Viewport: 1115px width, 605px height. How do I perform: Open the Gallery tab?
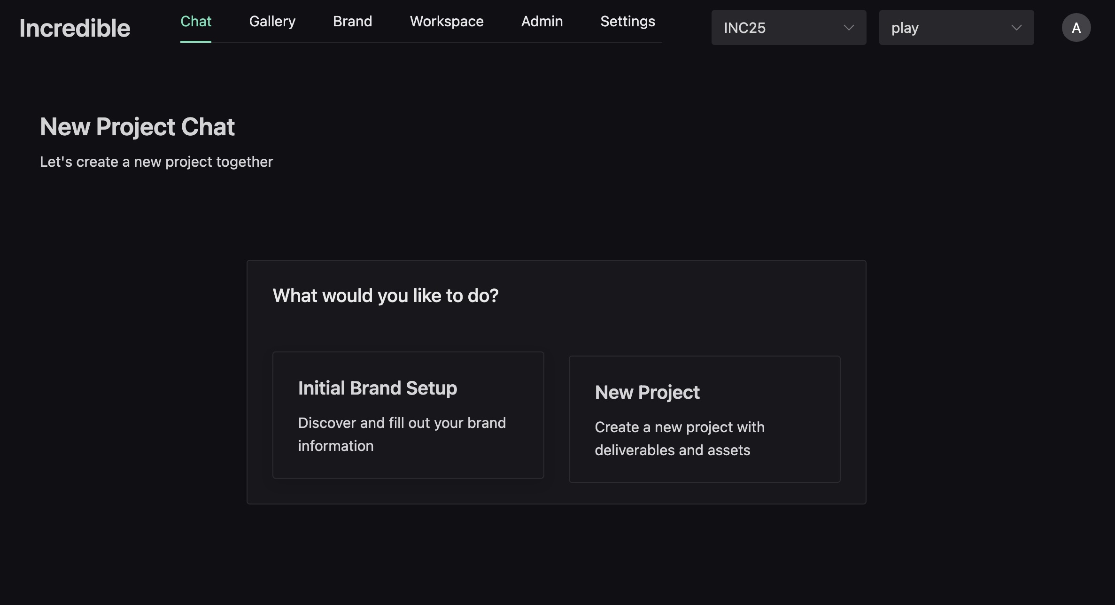coord(272,22)
